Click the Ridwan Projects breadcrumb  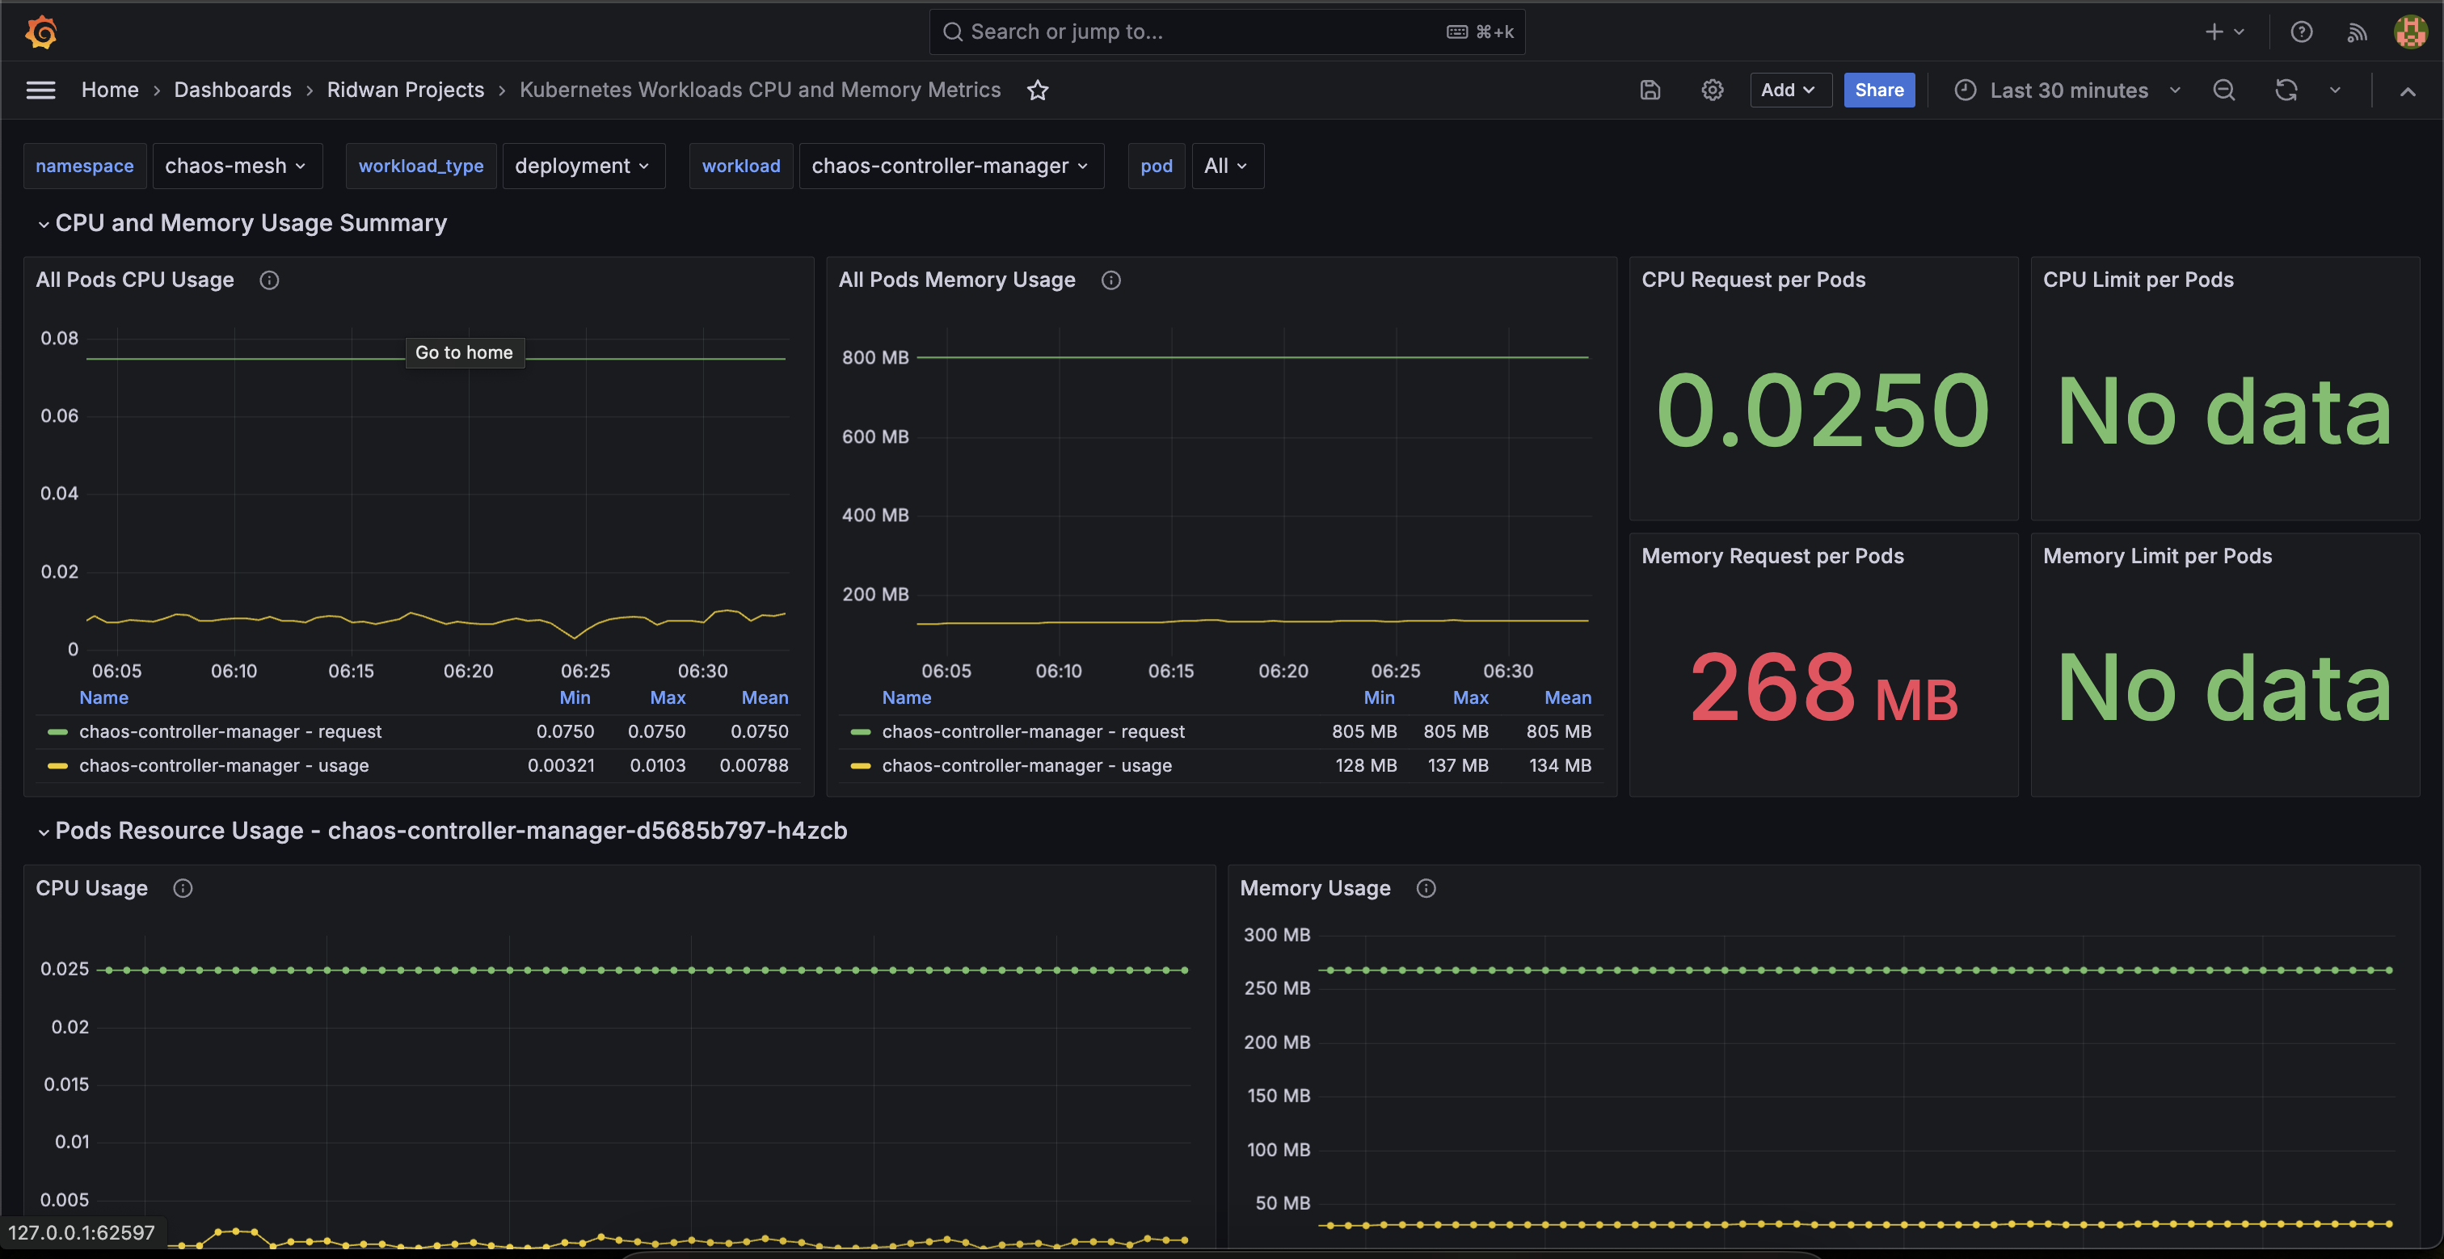point(405,91)
